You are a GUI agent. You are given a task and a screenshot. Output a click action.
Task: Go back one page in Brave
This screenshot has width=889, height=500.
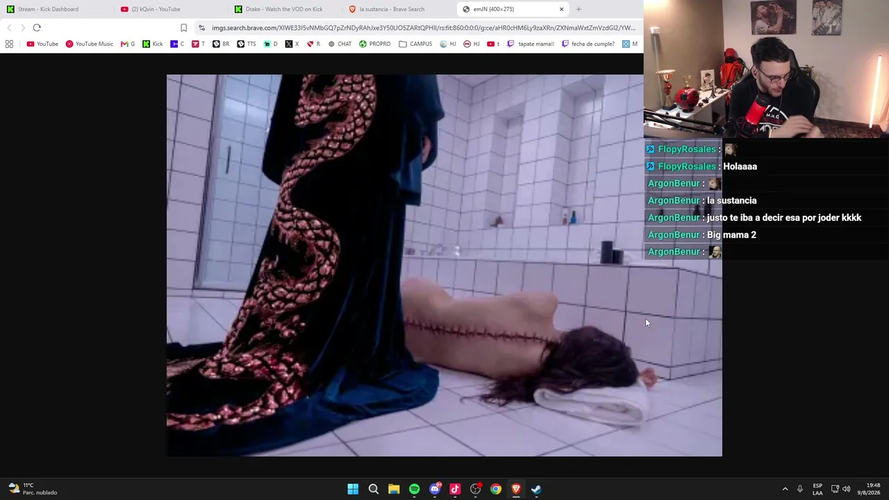tap(9, 28)
